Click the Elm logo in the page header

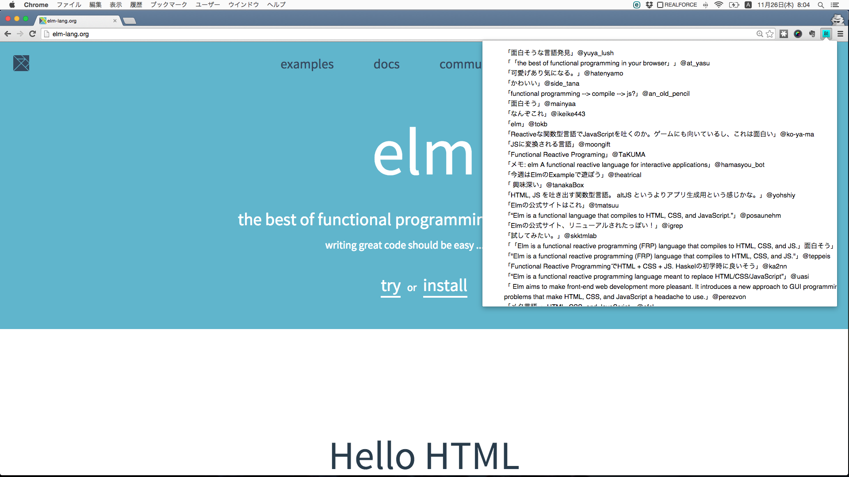coord(21,63)
